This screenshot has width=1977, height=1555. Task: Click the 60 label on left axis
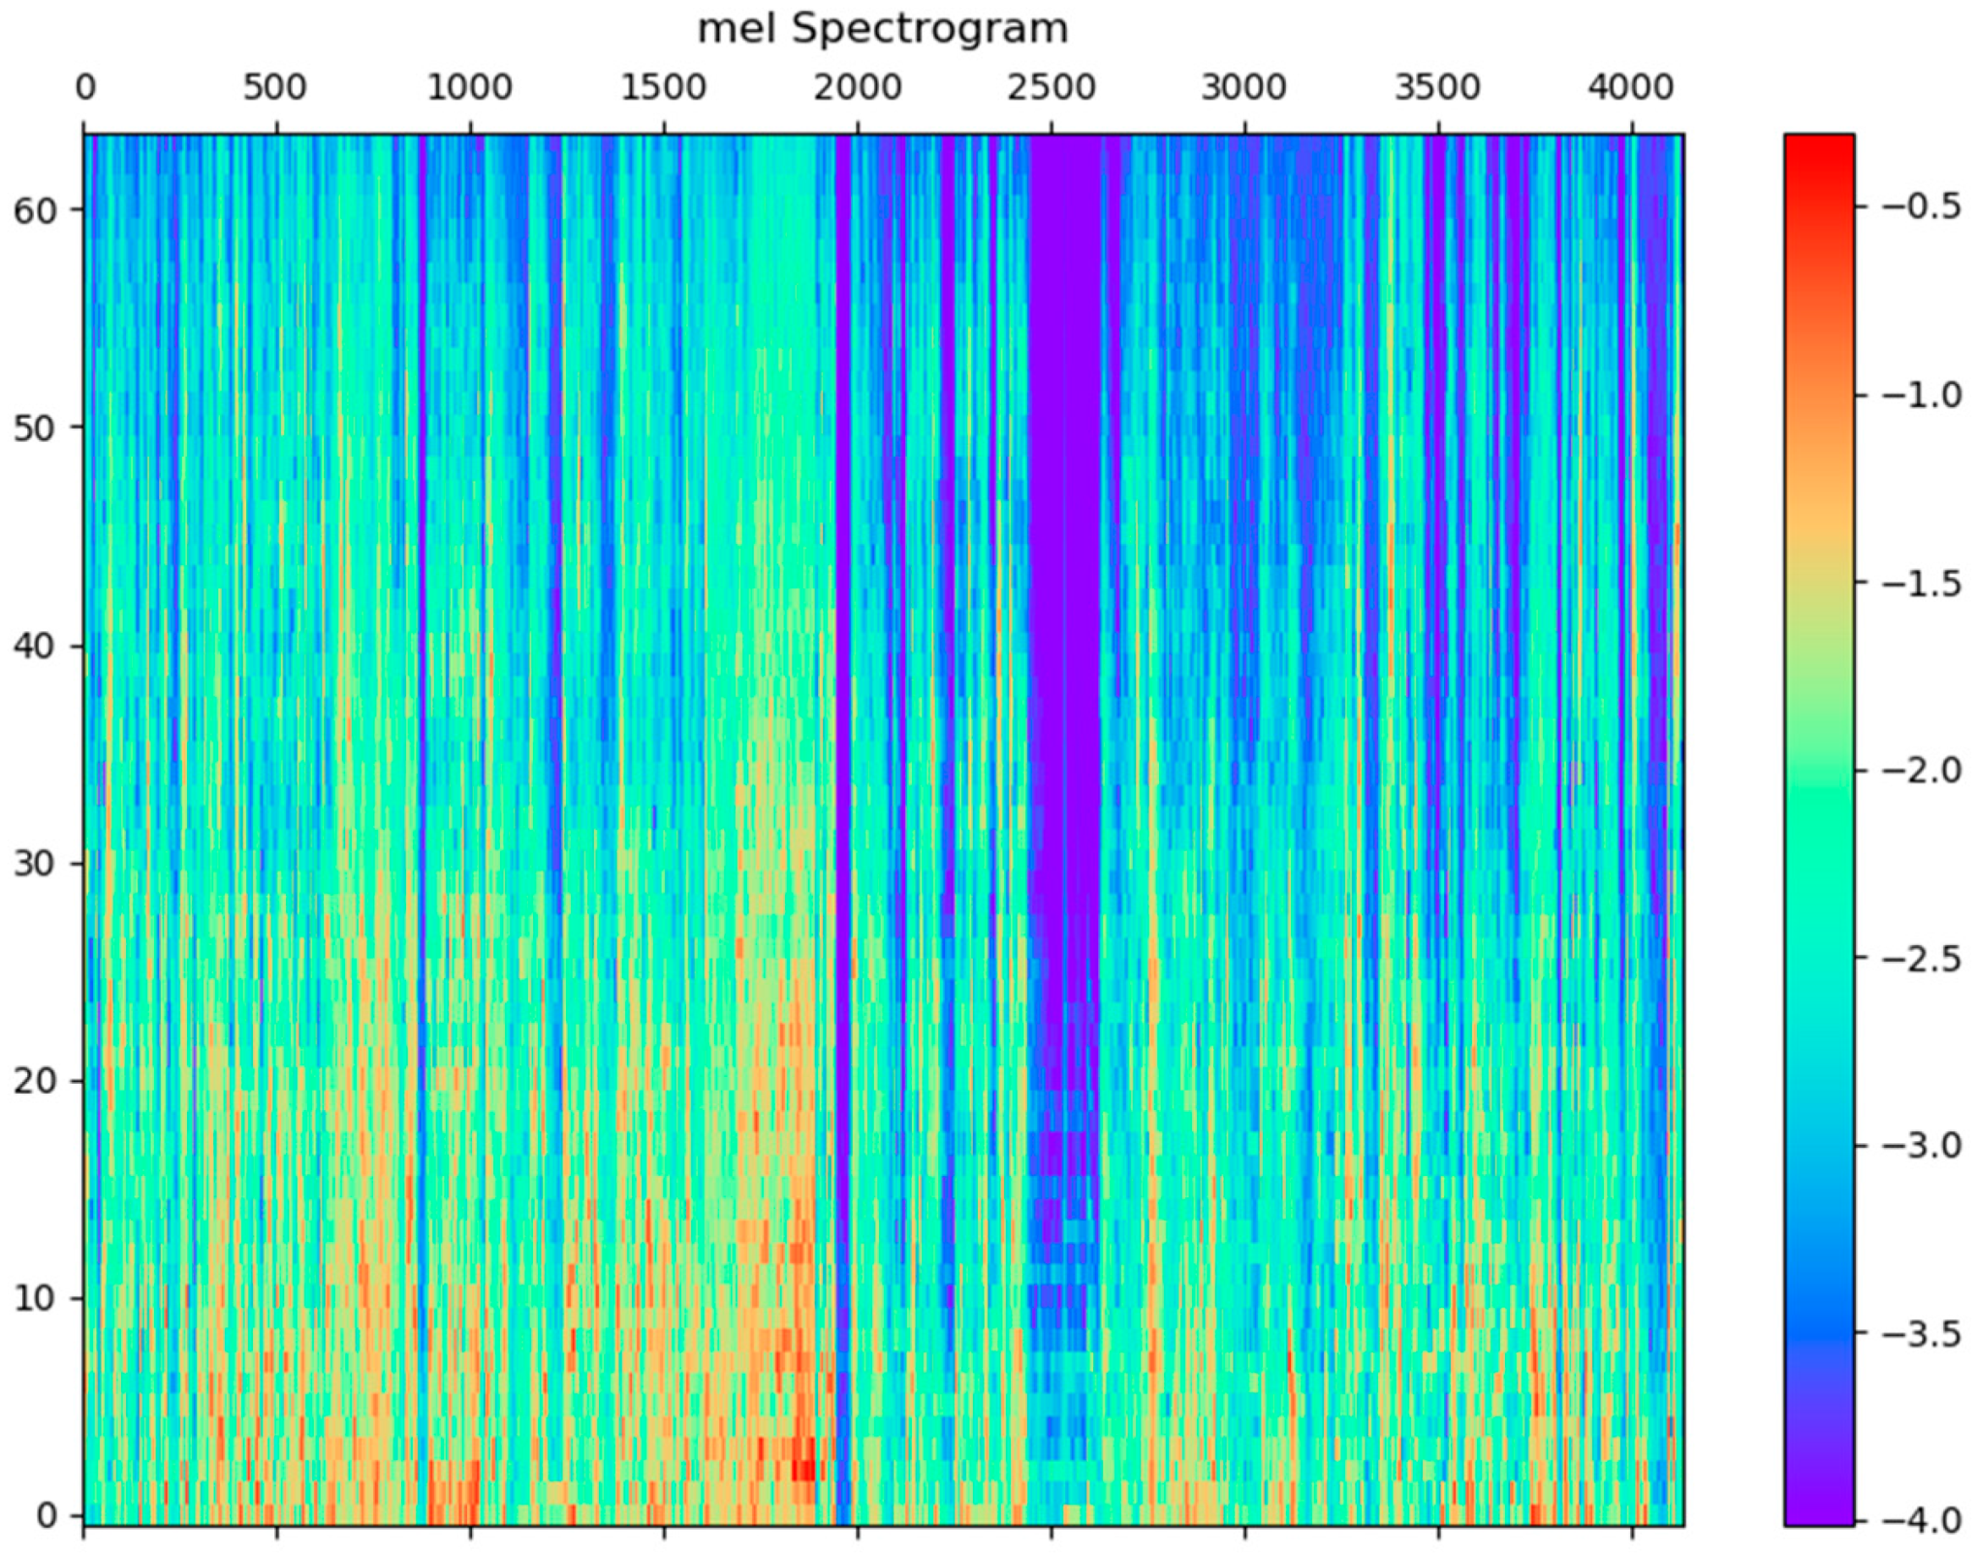coord(36,209)
